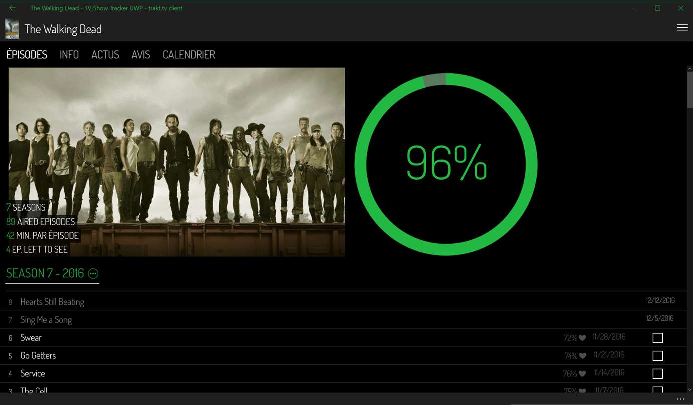693x405 pixels.
Task: Open the AVIS tab
Action: [x=141, y=55]
